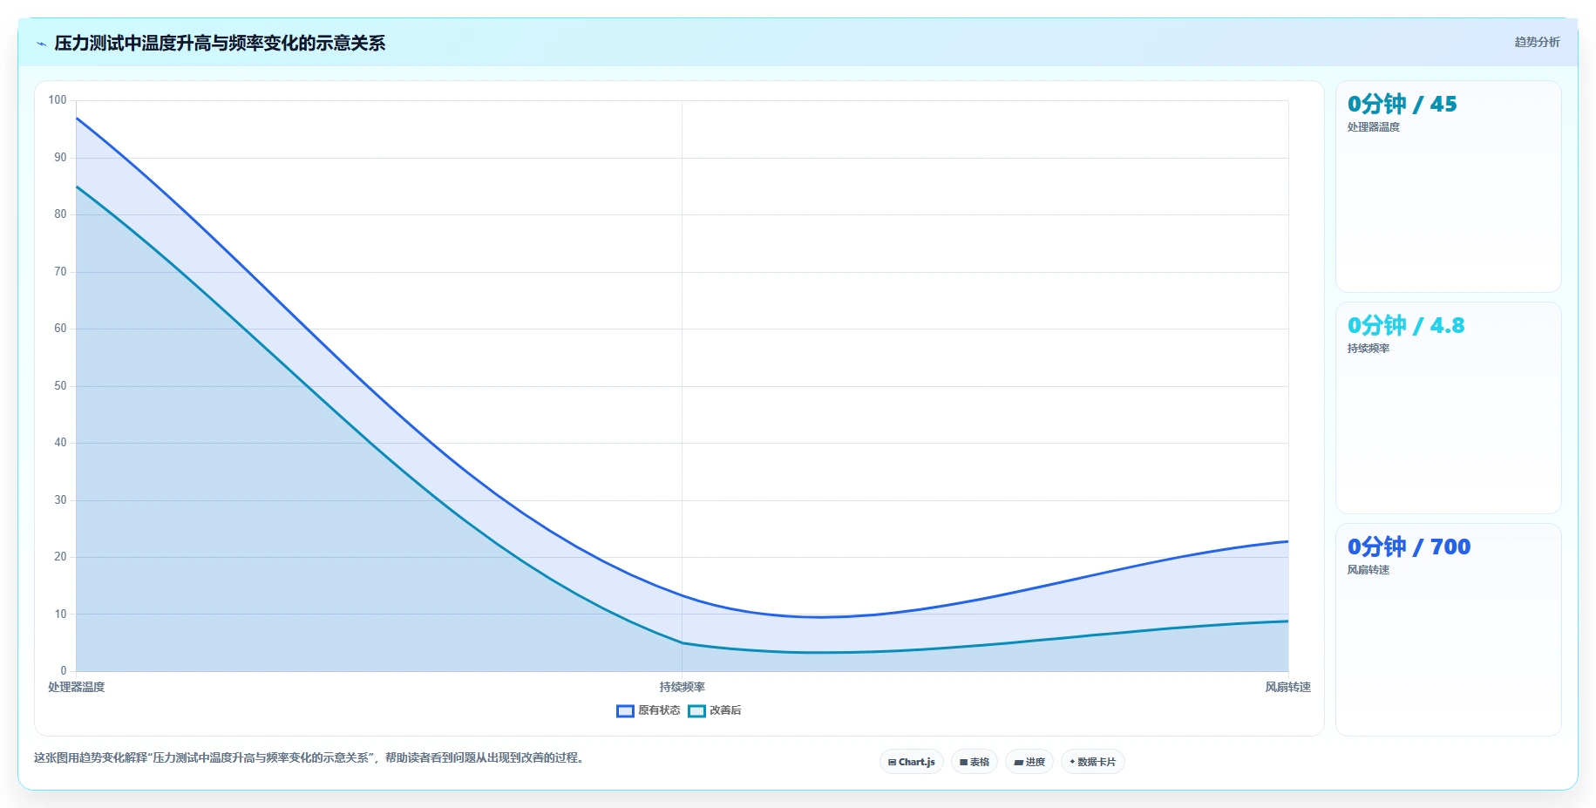Click the 风扇转速 x-axis label under the chart
The width and height of the screenshot is (1596, 808).
tap(1287, 687)
